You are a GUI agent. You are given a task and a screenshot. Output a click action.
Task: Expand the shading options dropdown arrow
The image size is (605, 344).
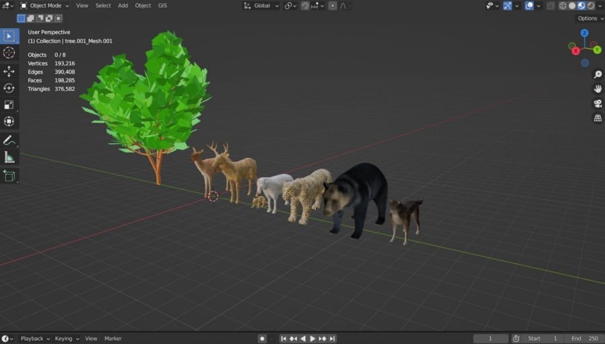(x=600, y=6)
